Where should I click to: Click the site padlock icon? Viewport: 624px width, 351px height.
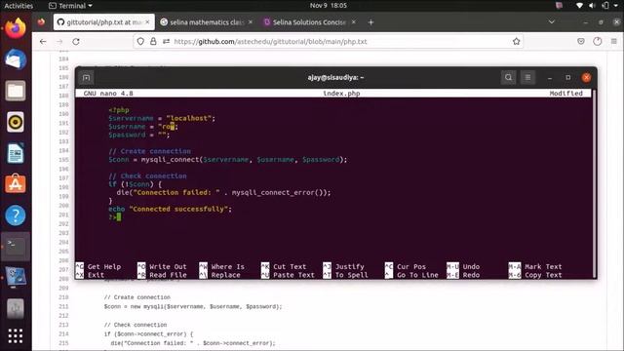[x=153, y=41]
